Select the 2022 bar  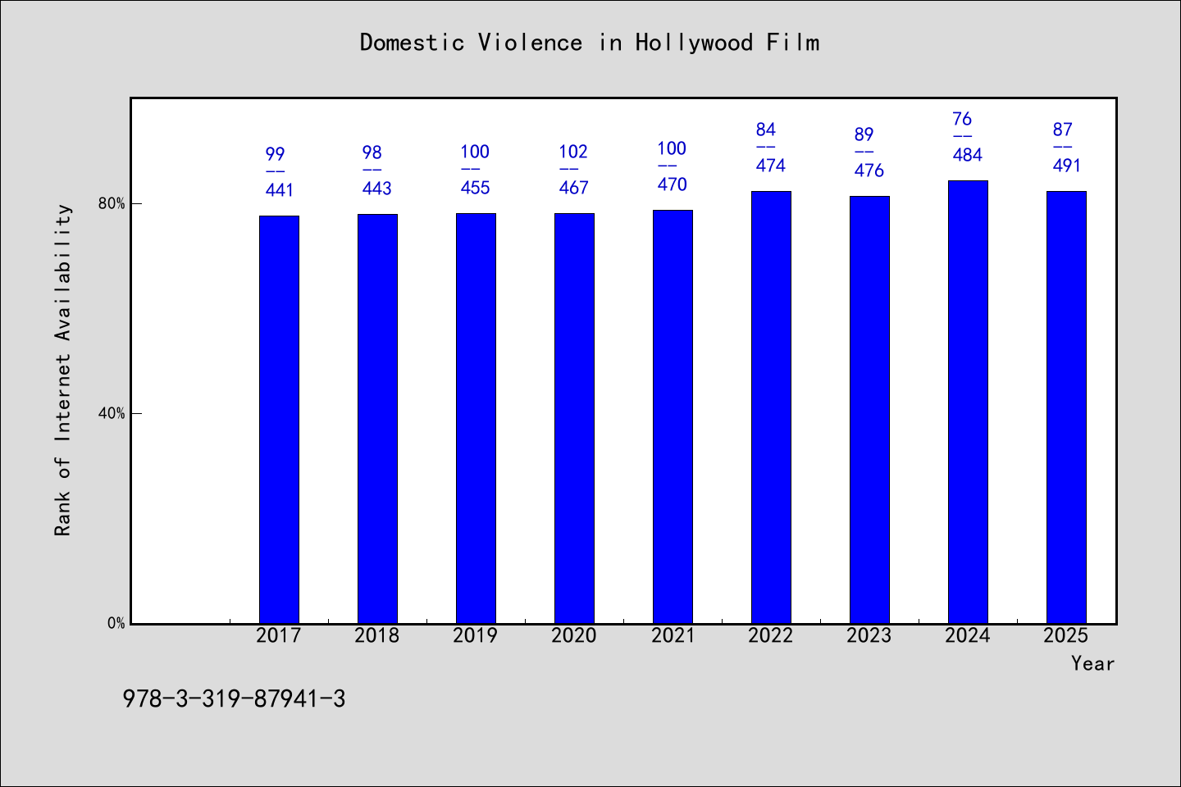click(771, 407)
